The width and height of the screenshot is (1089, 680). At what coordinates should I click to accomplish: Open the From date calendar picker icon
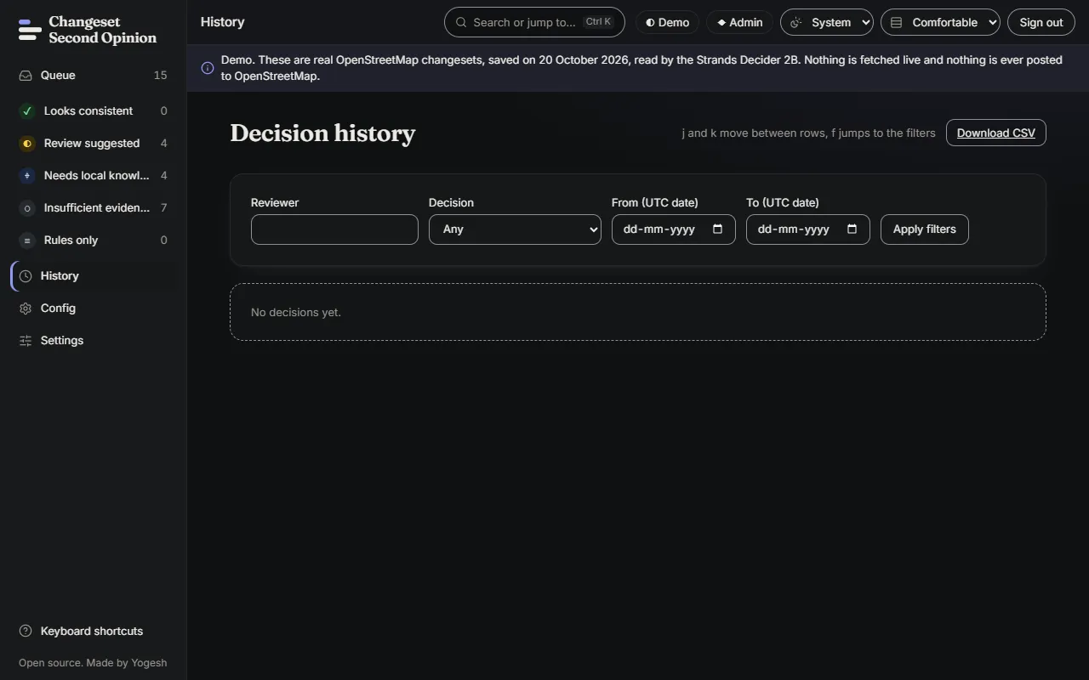click(717, 229)
